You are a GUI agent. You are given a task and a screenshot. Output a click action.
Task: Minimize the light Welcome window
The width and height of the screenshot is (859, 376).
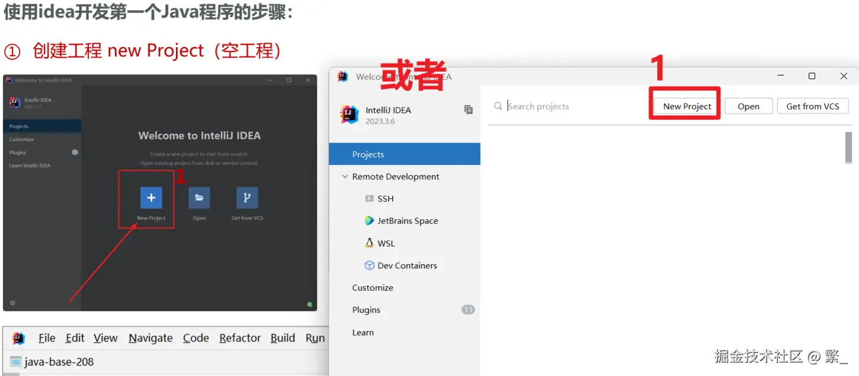781,76
